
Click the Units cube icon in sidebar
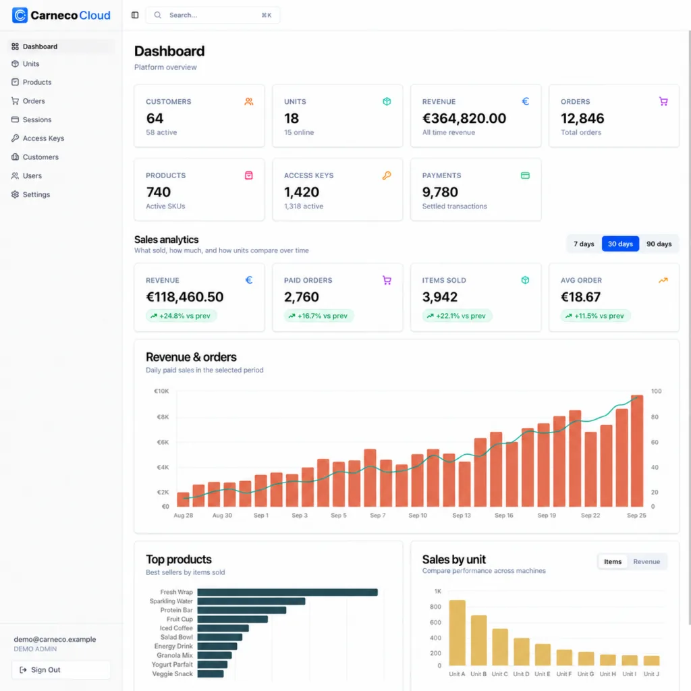[15, 63]
